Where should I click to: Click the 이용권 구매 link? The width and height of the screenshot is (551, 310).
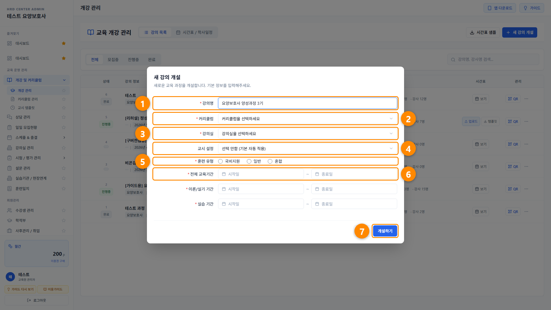58,261
